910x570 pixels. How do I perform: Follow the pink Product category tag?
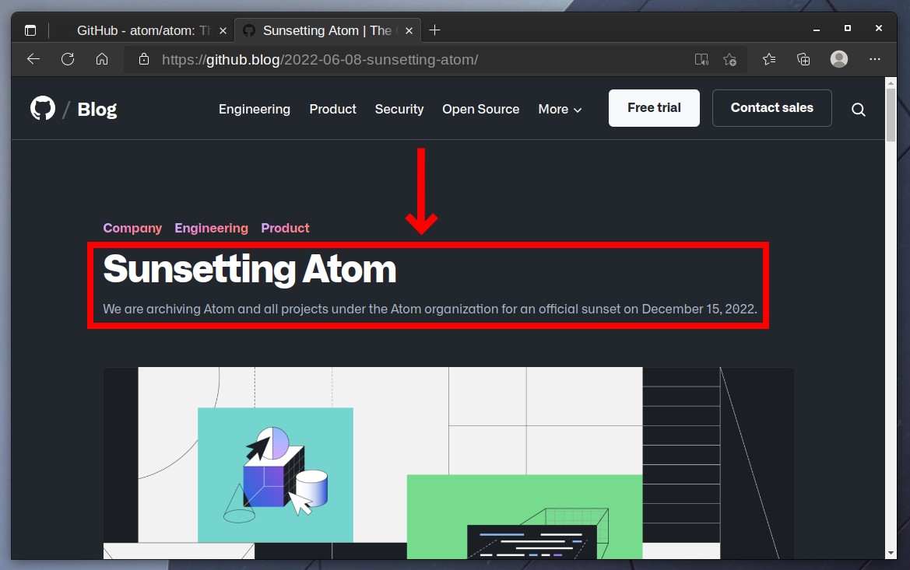pyautogui.click(x=285, y=228)
